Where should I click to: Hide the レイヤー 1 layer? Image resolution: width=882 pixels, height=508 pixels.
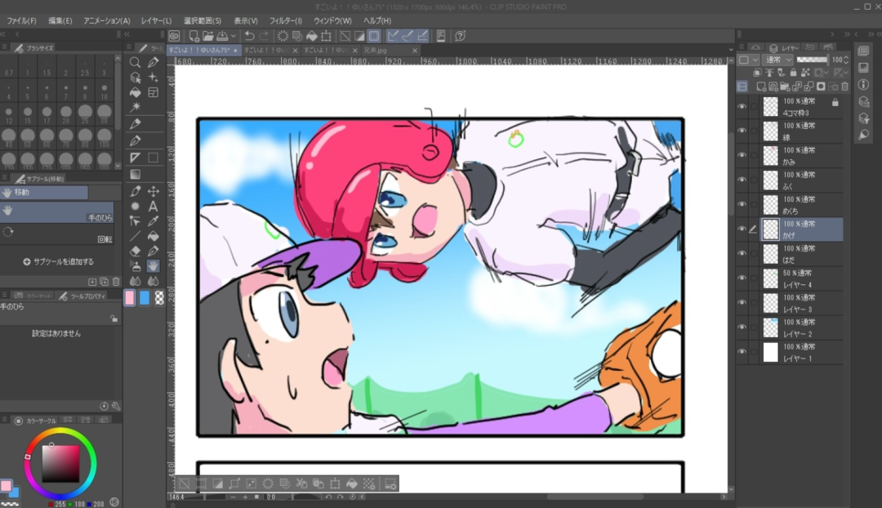pyautogui.click(x=742, y=352)
